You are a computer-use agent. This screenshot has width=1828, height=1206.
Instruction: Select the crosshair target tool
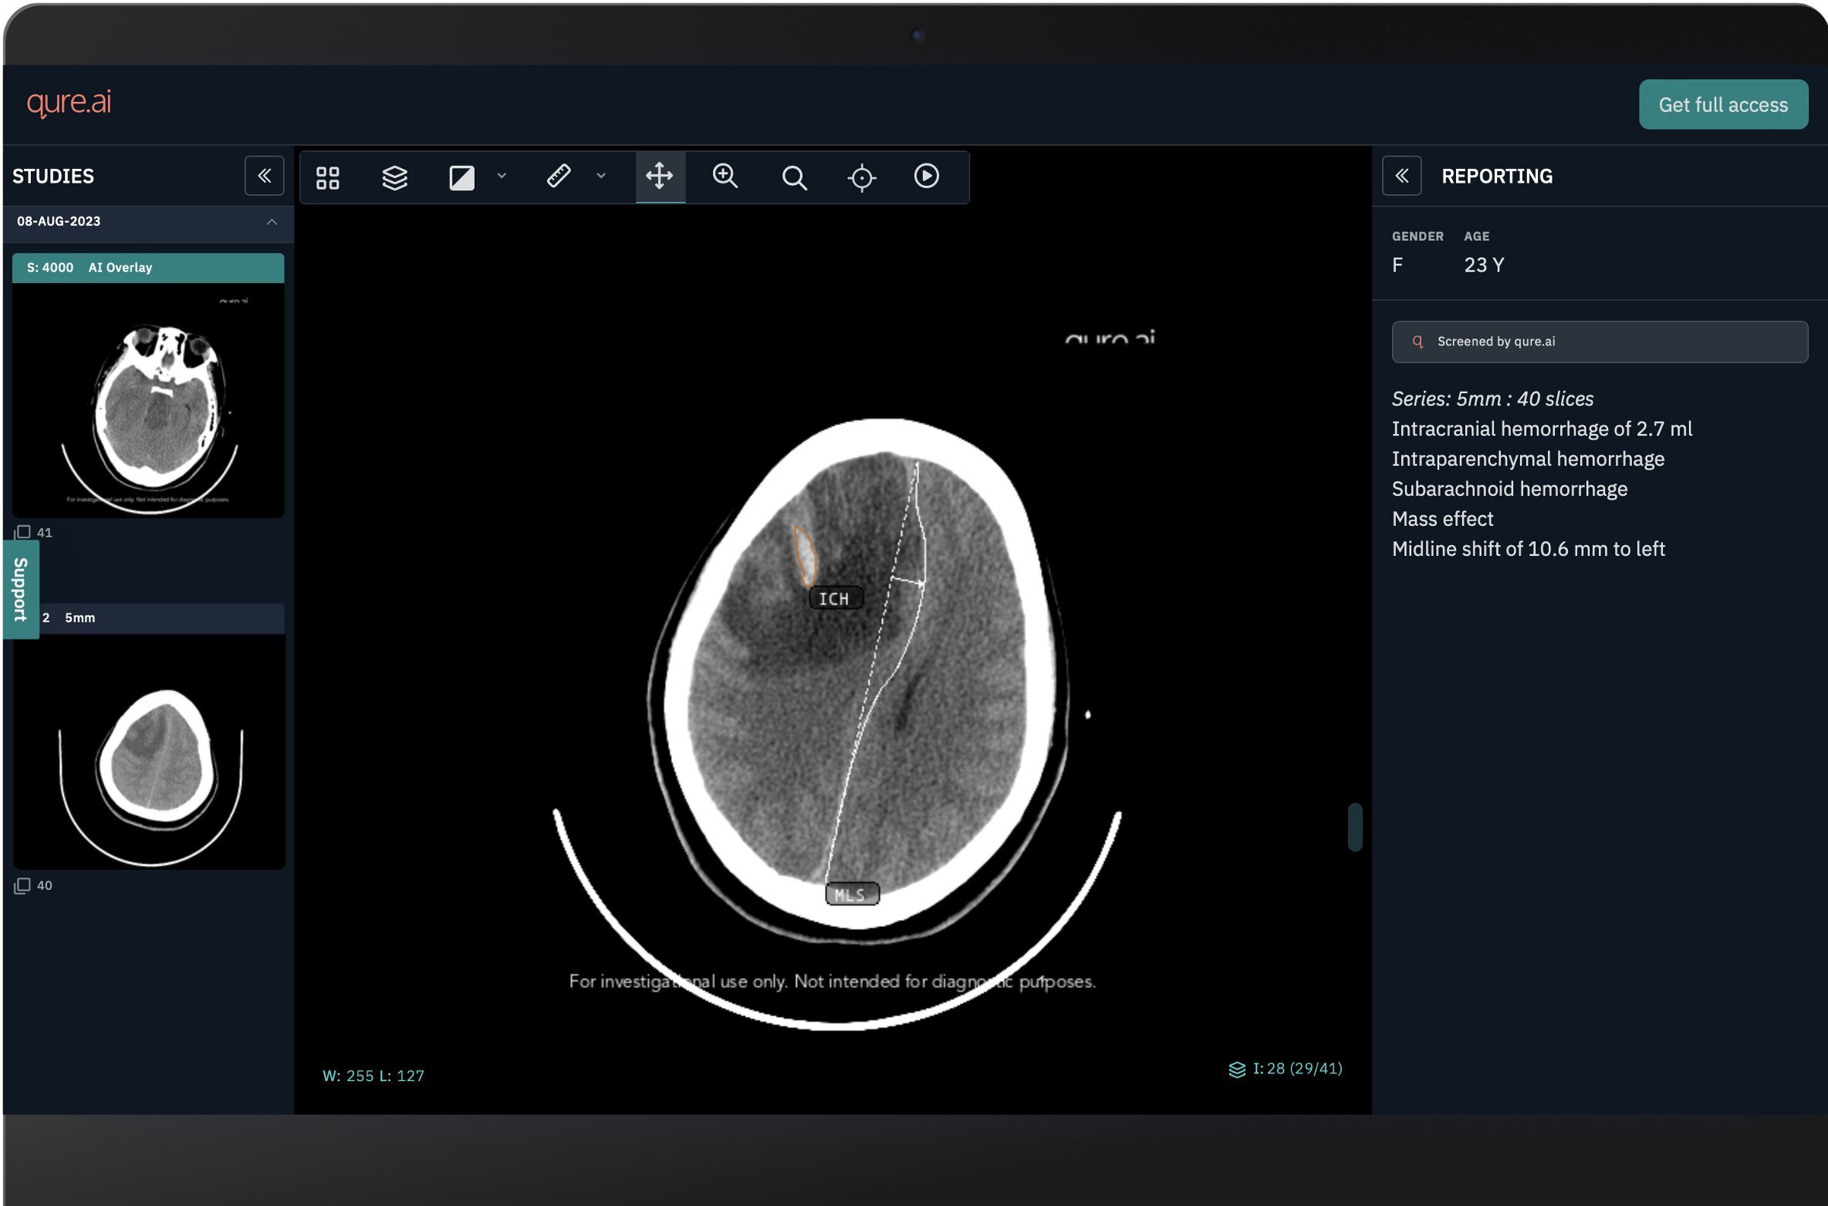tap(861, 177)
